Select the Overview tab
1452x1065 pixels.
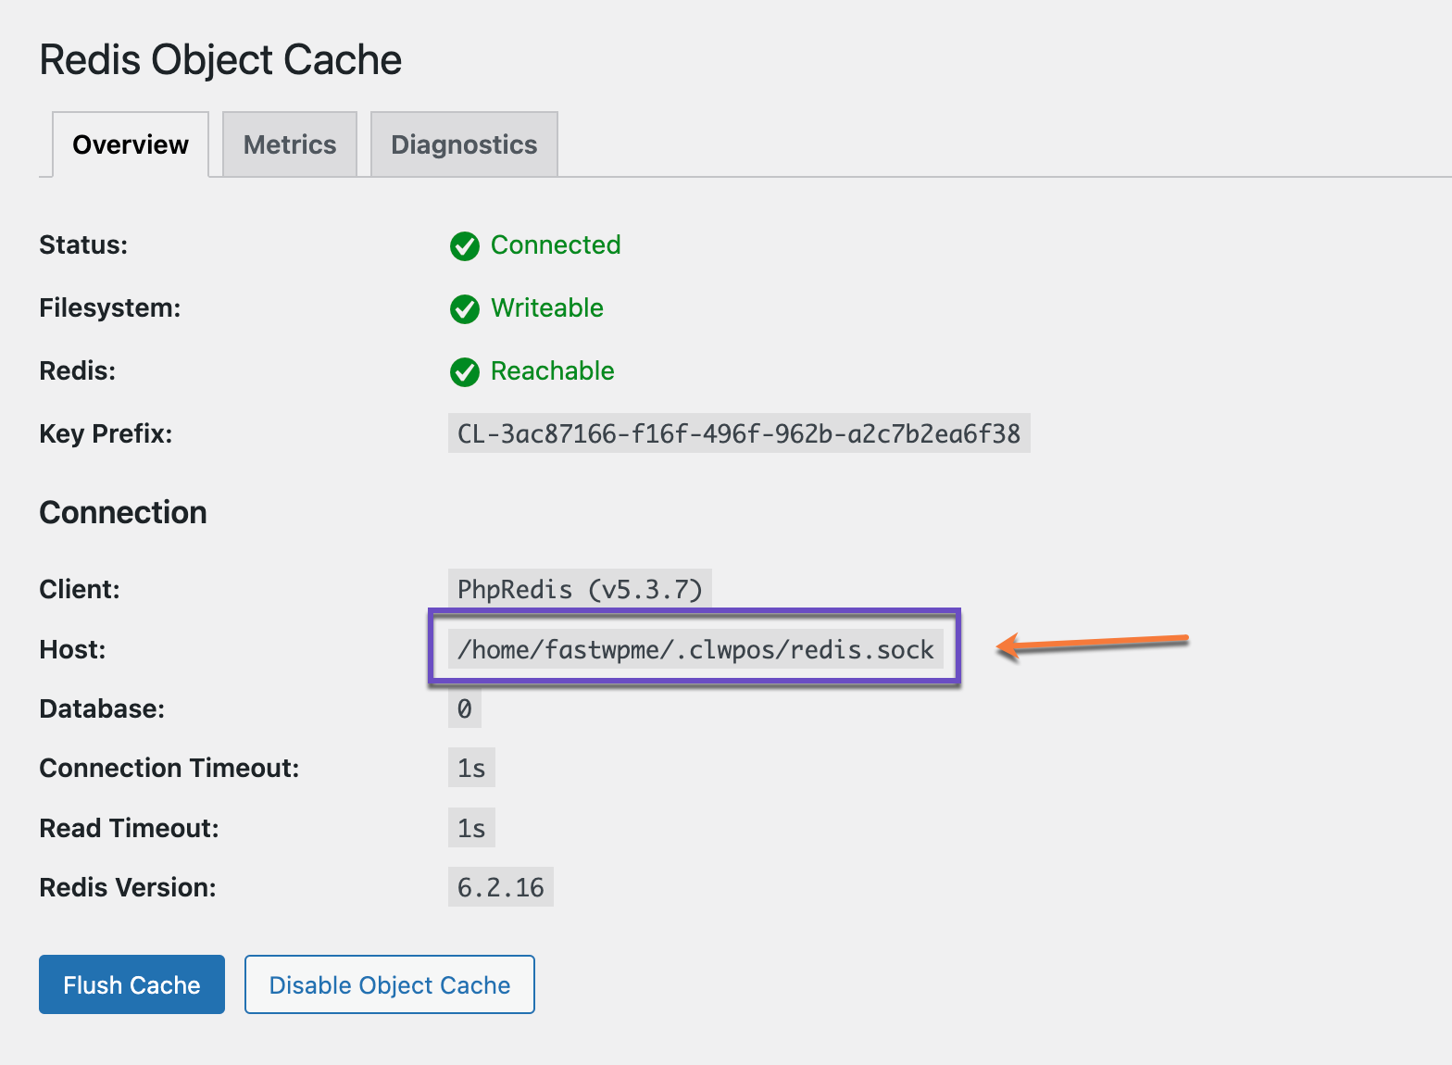tap(131, 144)
